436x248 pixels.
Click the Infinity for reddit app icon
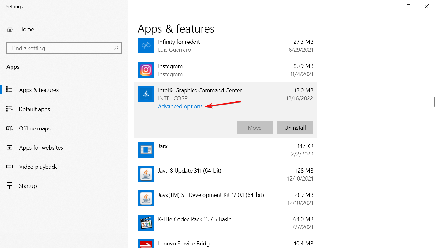tap(146, 46)
